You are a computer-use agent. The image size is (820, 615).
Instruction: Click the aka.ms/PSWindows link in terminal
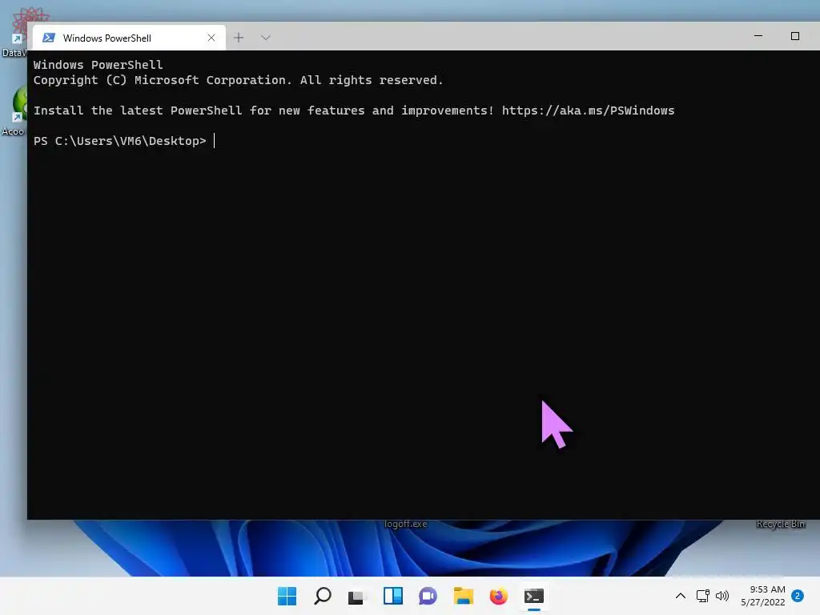tap(588, 111)
